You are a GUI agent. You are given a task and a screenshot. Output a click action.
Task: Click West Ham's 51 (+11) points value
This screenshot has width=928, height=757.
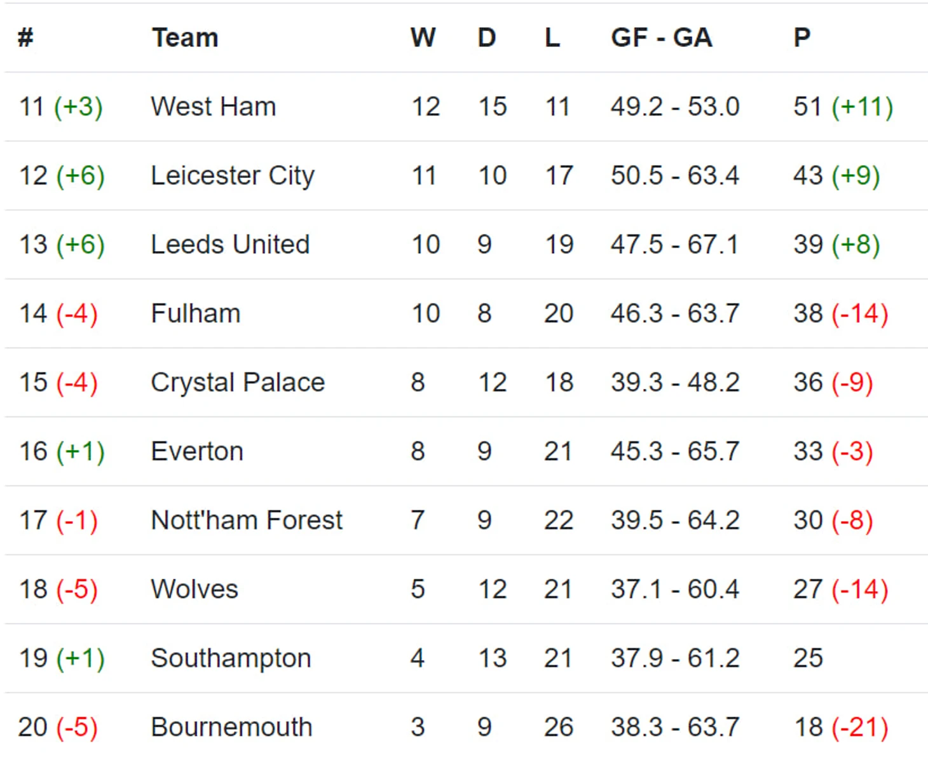[x=843, y=106]
